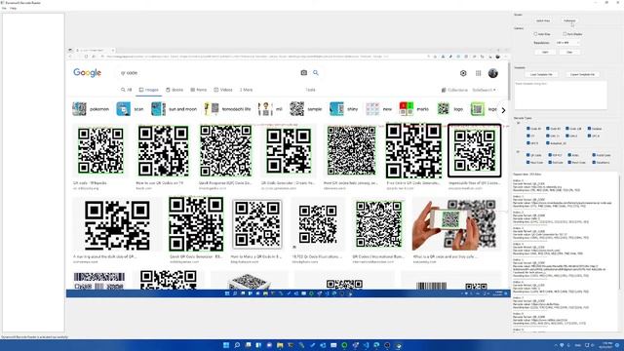Open the Google apps grid icon
This screenshot has height=351, width=624.
(x=479, y=73)
